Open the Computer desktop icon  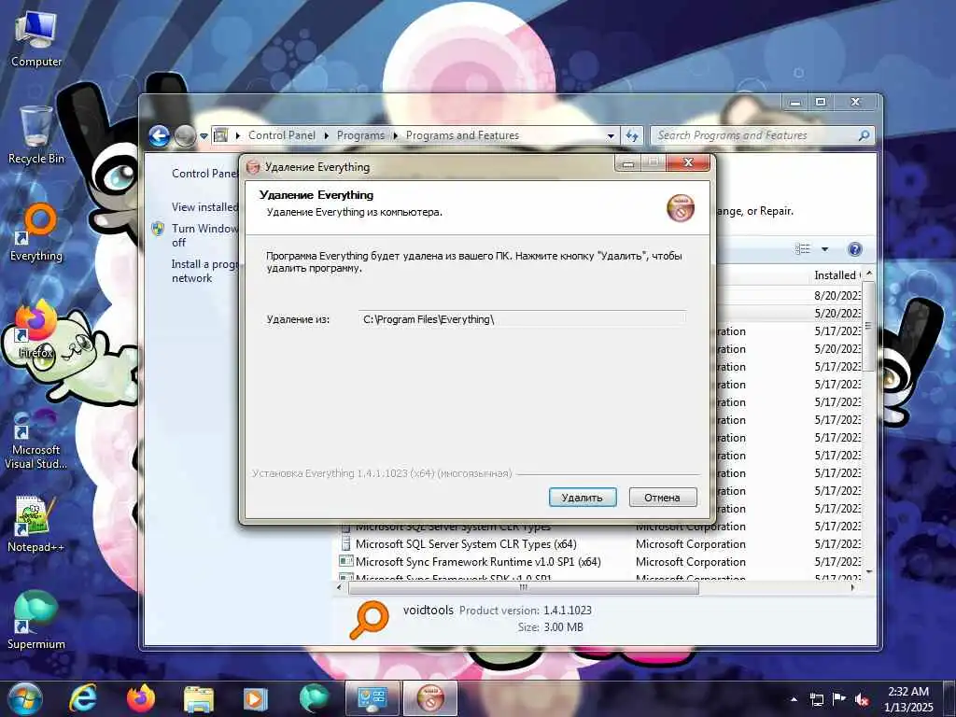36,39
